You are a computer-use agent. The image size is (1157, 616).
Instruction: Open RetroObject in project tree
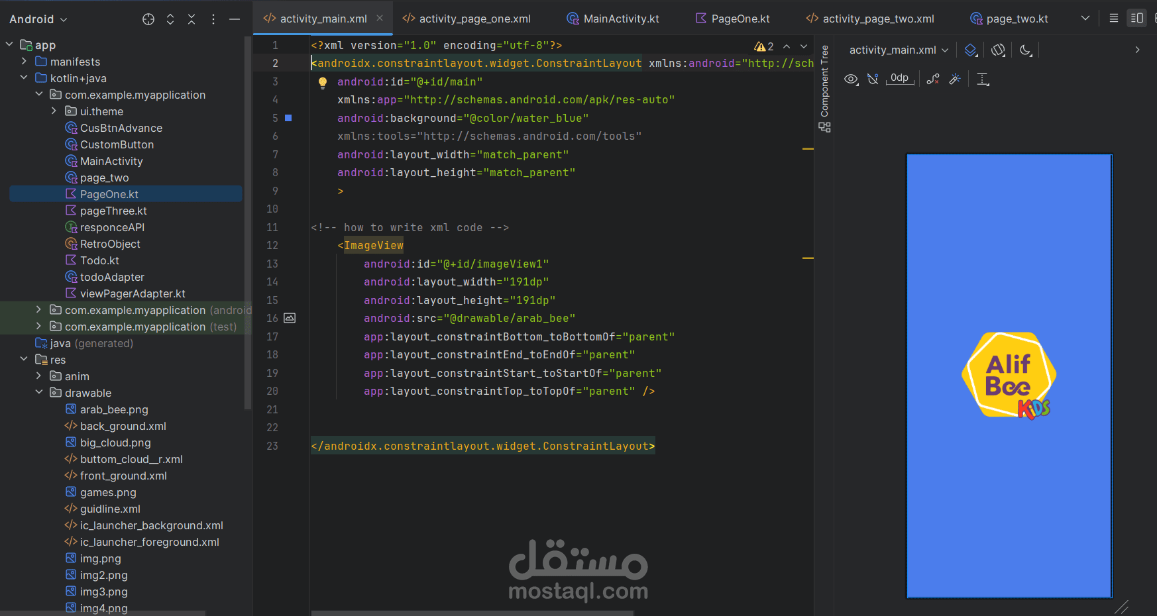point(103,244)
